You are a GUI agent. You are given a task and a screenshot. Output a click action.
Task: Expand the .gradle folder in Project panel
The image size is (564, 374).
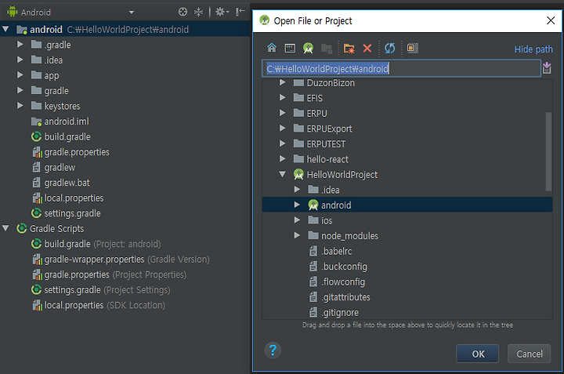click(20, 44)
